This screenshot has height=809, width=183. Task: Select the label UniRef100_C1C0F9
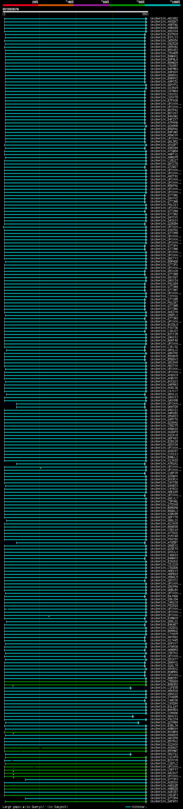click(x=164, y=757)
